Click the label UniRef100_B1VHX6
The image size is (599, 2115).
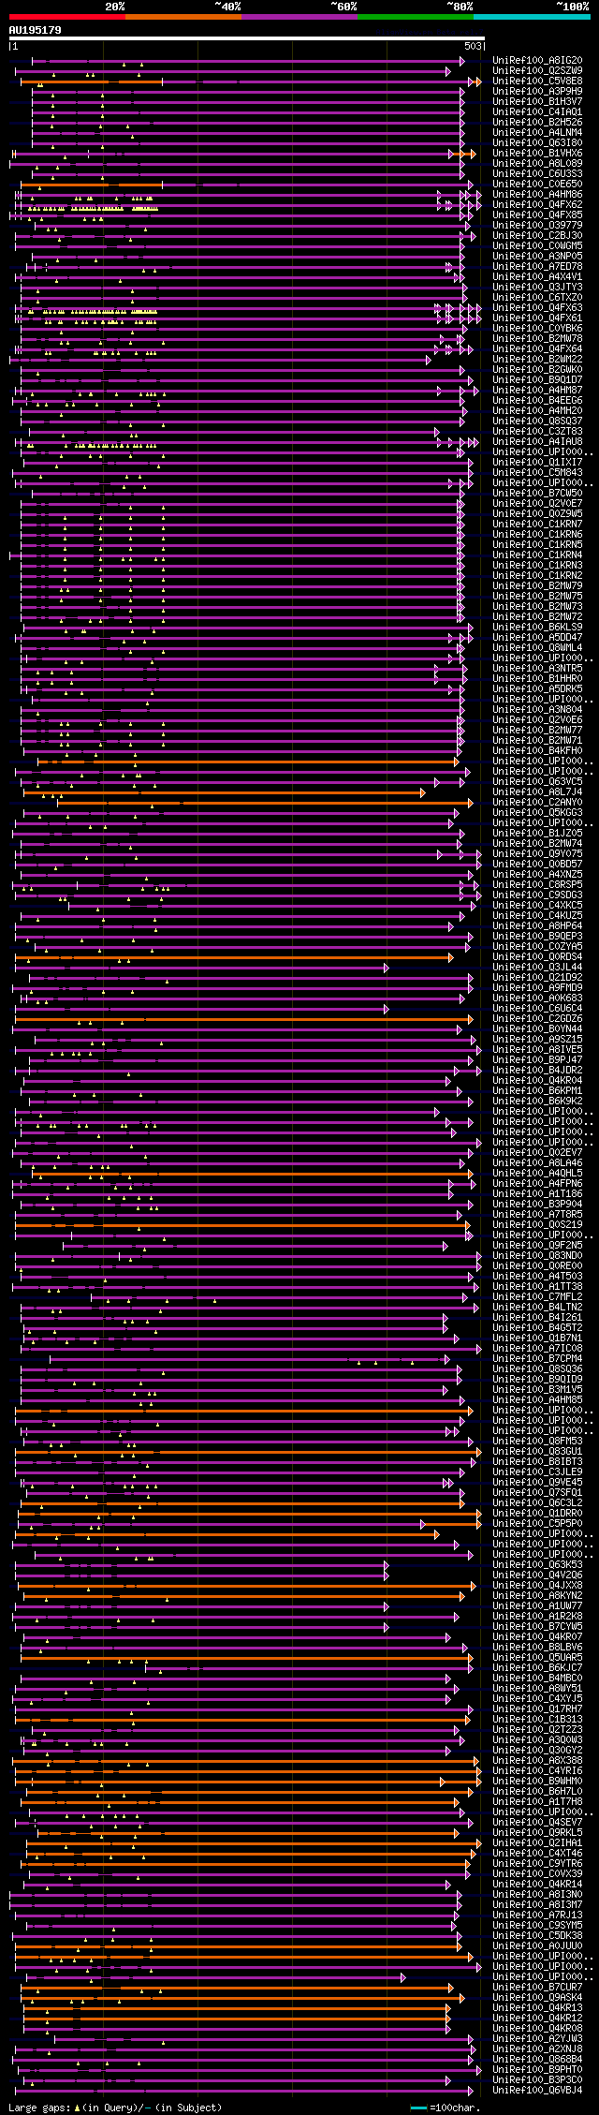click(x=537, y=153)
